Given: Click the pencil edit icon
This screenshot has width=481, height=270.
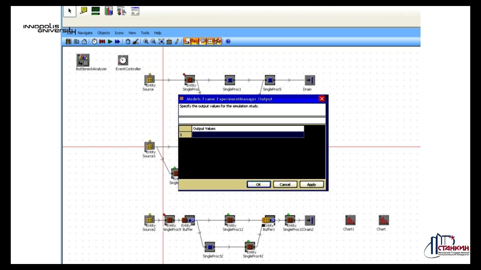Looking at the screenshot, I should click(x=177, y=42).
